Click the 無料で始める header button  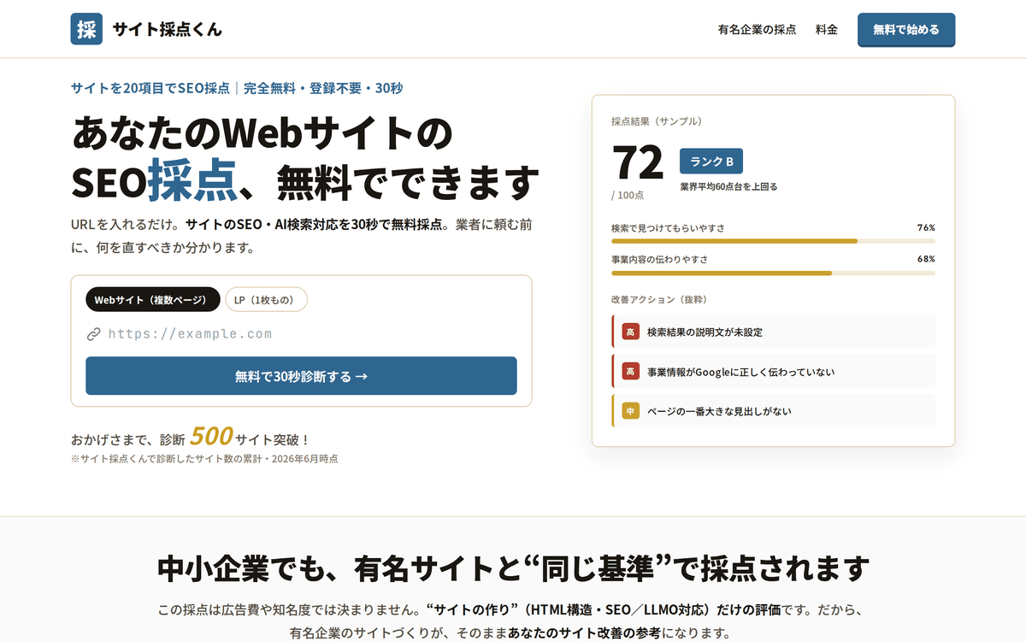906,29
